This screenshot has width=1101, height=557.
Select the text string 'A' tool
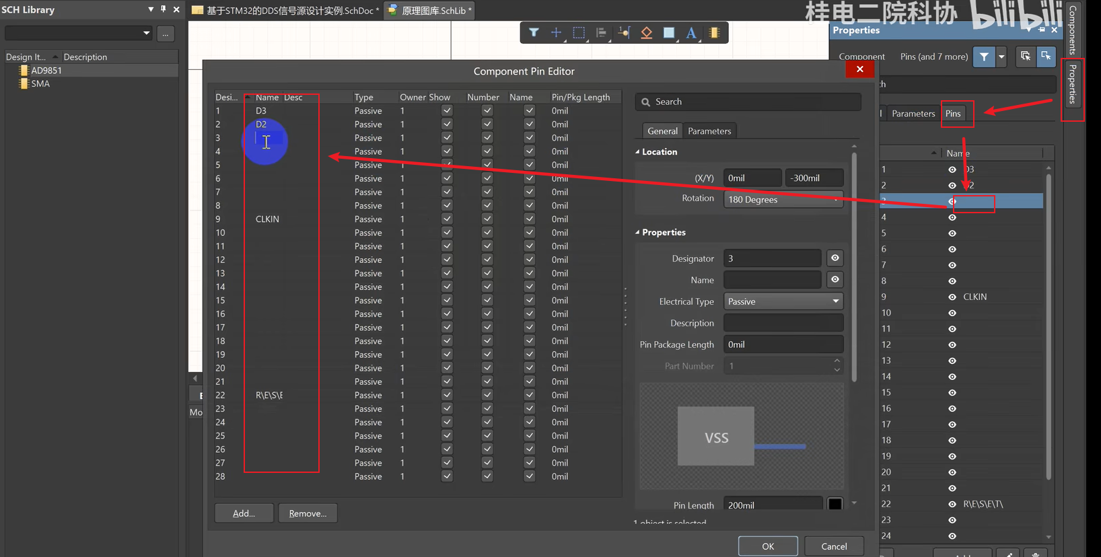click(x=691, y=32)
